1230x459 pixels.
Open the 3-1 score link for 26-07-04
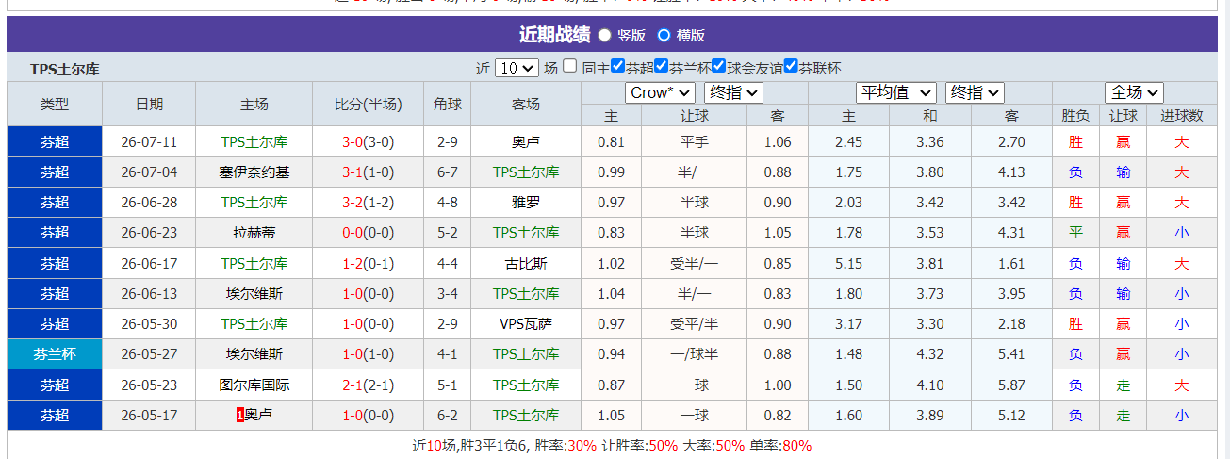(x=352, y=172)
